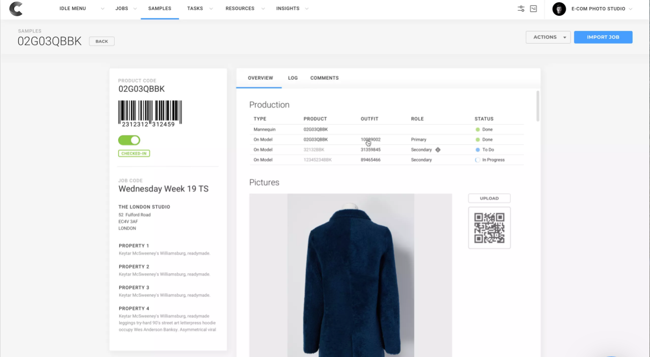Image resolution: width=650 pixels, height=357 pixels.
Task: Switch to the Log tab
Action: coord(293,78)
